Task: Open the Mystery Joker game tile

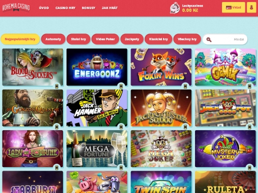Action: [x=225, y=148]
